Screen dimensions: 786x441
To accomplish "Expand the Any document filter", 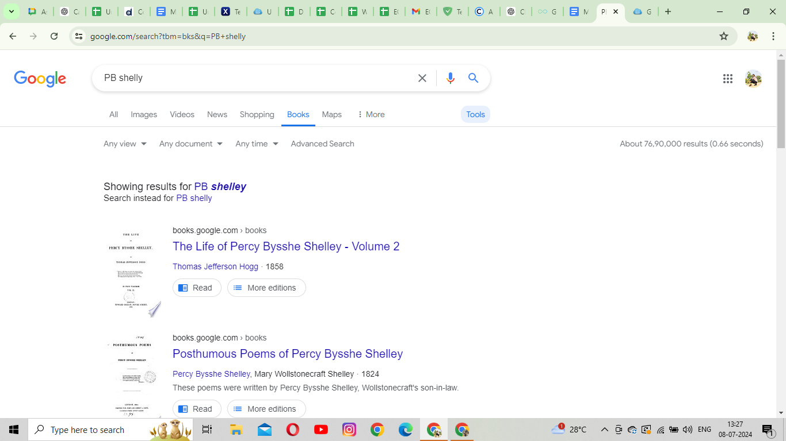I will click(191, 144).
